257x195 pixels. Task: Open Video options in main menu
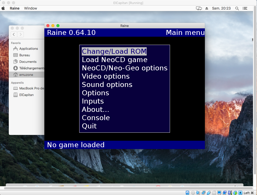click(x=106, y=76)
